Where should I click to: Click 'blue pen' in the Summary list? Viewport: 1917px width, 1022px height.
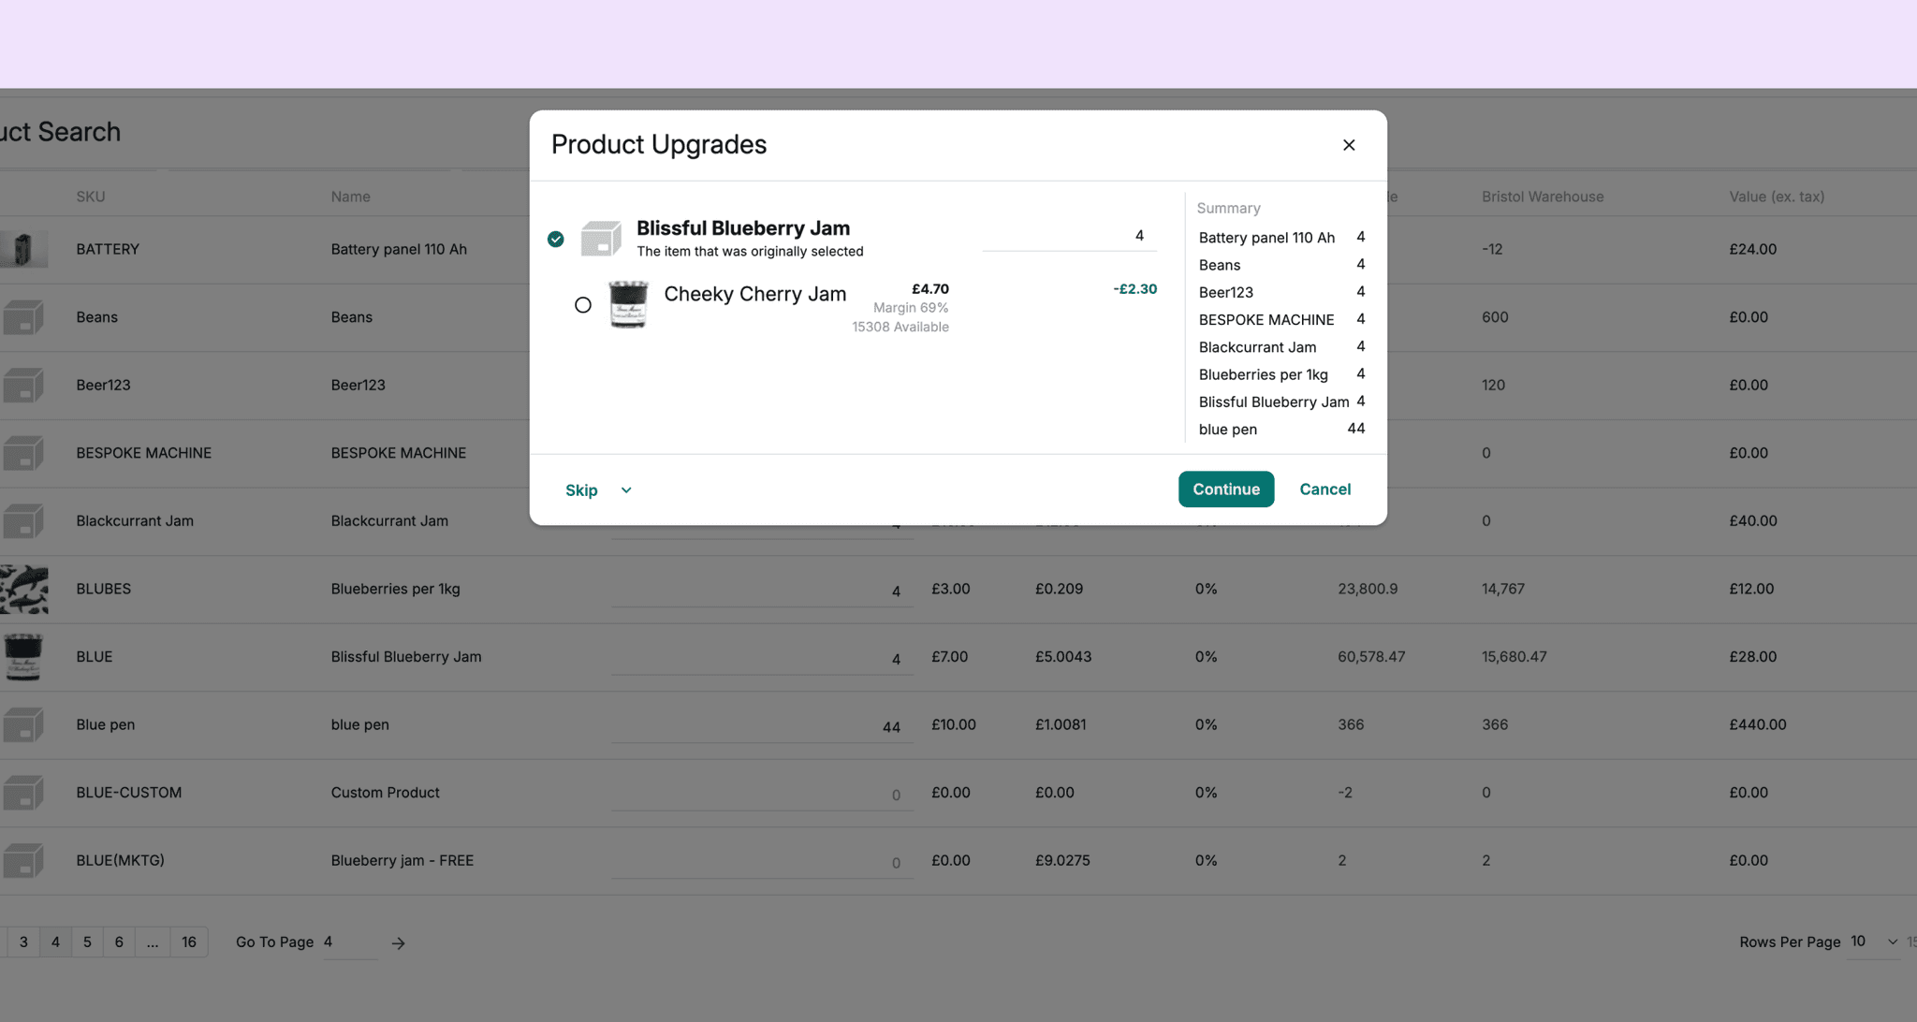[x=1227, y=430]
